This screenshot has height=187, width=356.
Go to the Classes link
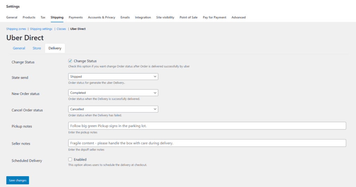coord(61,29)
